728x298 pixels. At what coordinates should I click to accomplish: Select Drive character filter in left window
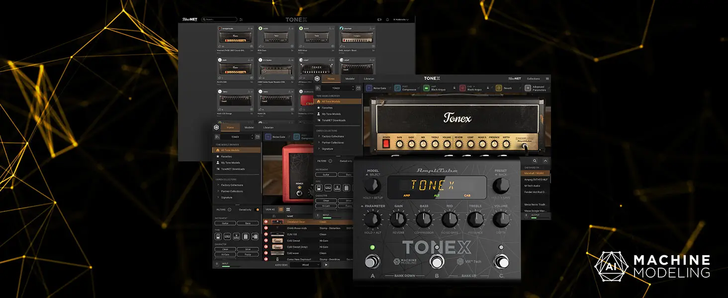248,249
